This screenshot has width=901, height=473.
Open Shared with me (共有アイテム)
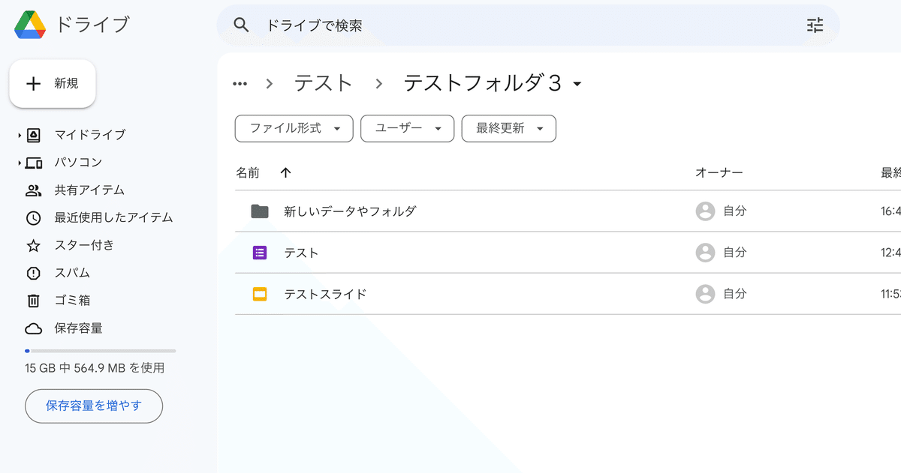89,190
